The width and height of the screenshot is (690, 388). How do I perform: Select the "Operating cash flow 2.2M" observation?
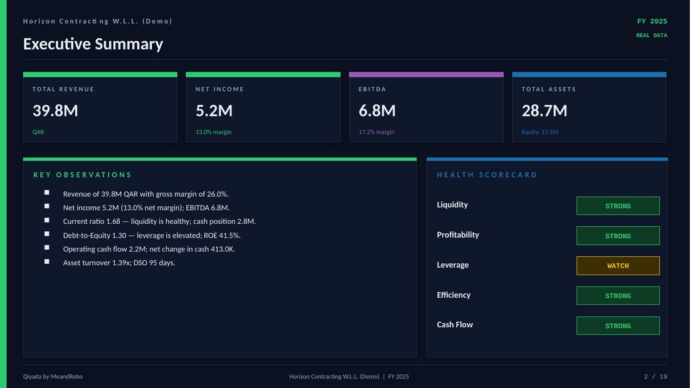tap(149, 249)
